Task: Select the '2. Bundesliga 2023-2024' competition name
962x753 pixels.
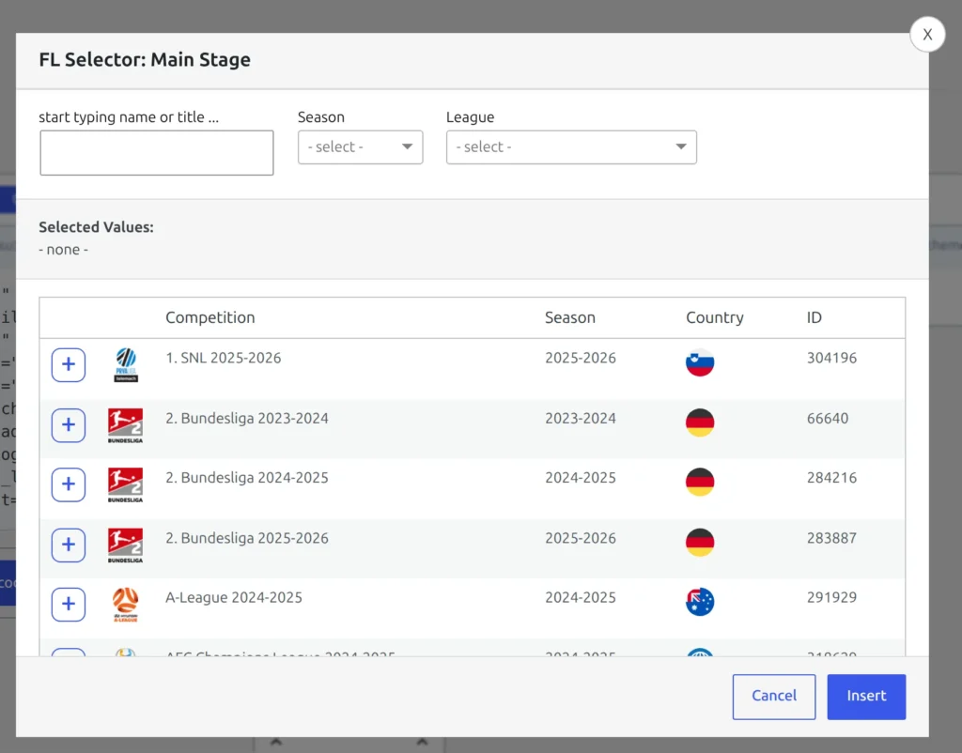Action: (x=247, y=418)
